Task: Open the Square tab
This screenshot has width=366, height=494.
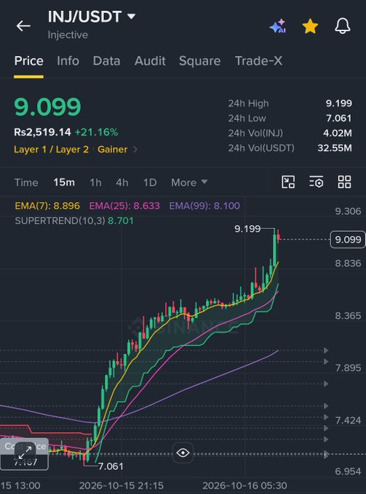Action: [x=199, y=61]
